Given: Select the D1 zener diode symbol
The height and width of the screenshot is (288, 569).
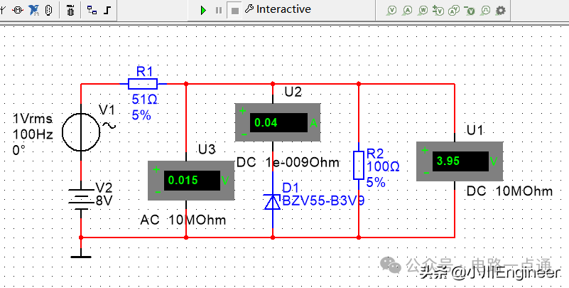Looking at the screenshot, I should coord(273,202).
